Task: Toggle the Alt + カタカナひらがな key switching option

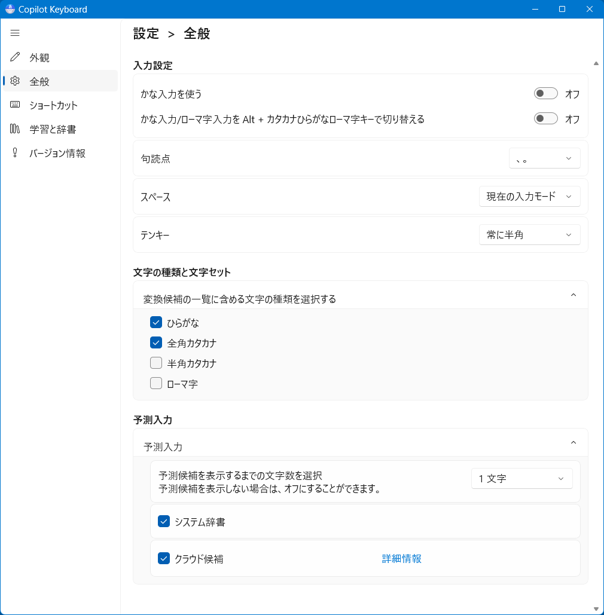Action: click(545, 118)
